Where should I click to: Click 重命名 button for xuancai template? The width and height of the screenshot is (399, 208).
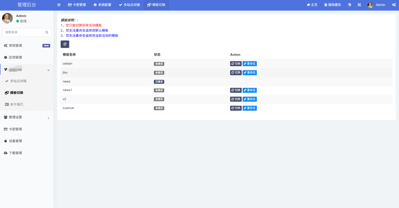pyautogui.click(x=249, y=108)
